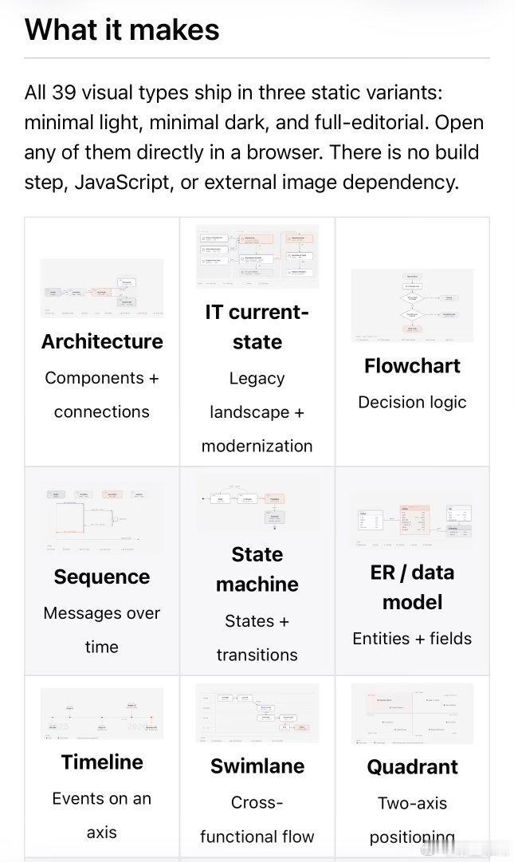Open the Architecture diagram thumbnail

[x=102, y=288]
